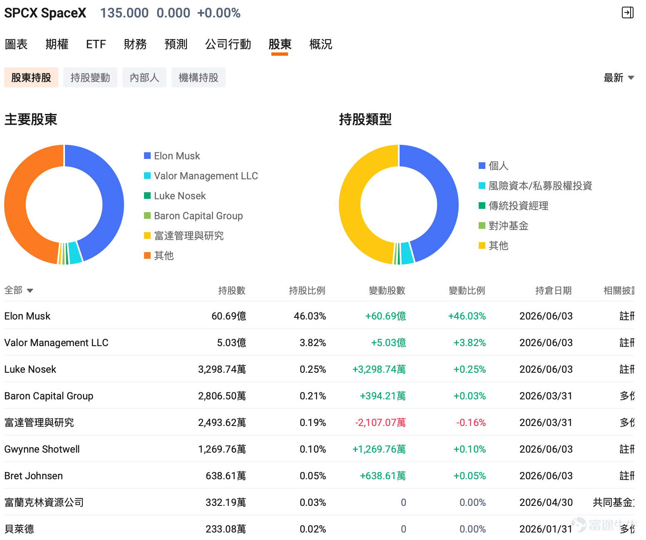Open the 最新 period dropdown
The image size is (646, 540).
619,78
